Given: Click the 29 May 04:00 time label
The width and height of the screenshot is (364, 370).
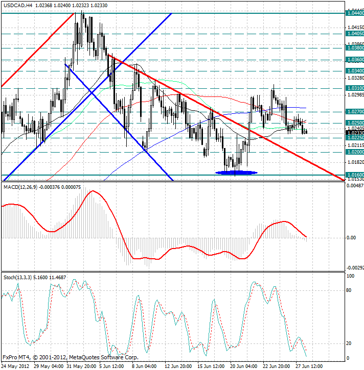Looking at the screenshot, I should pyautogui.click(x=49, y=366).
